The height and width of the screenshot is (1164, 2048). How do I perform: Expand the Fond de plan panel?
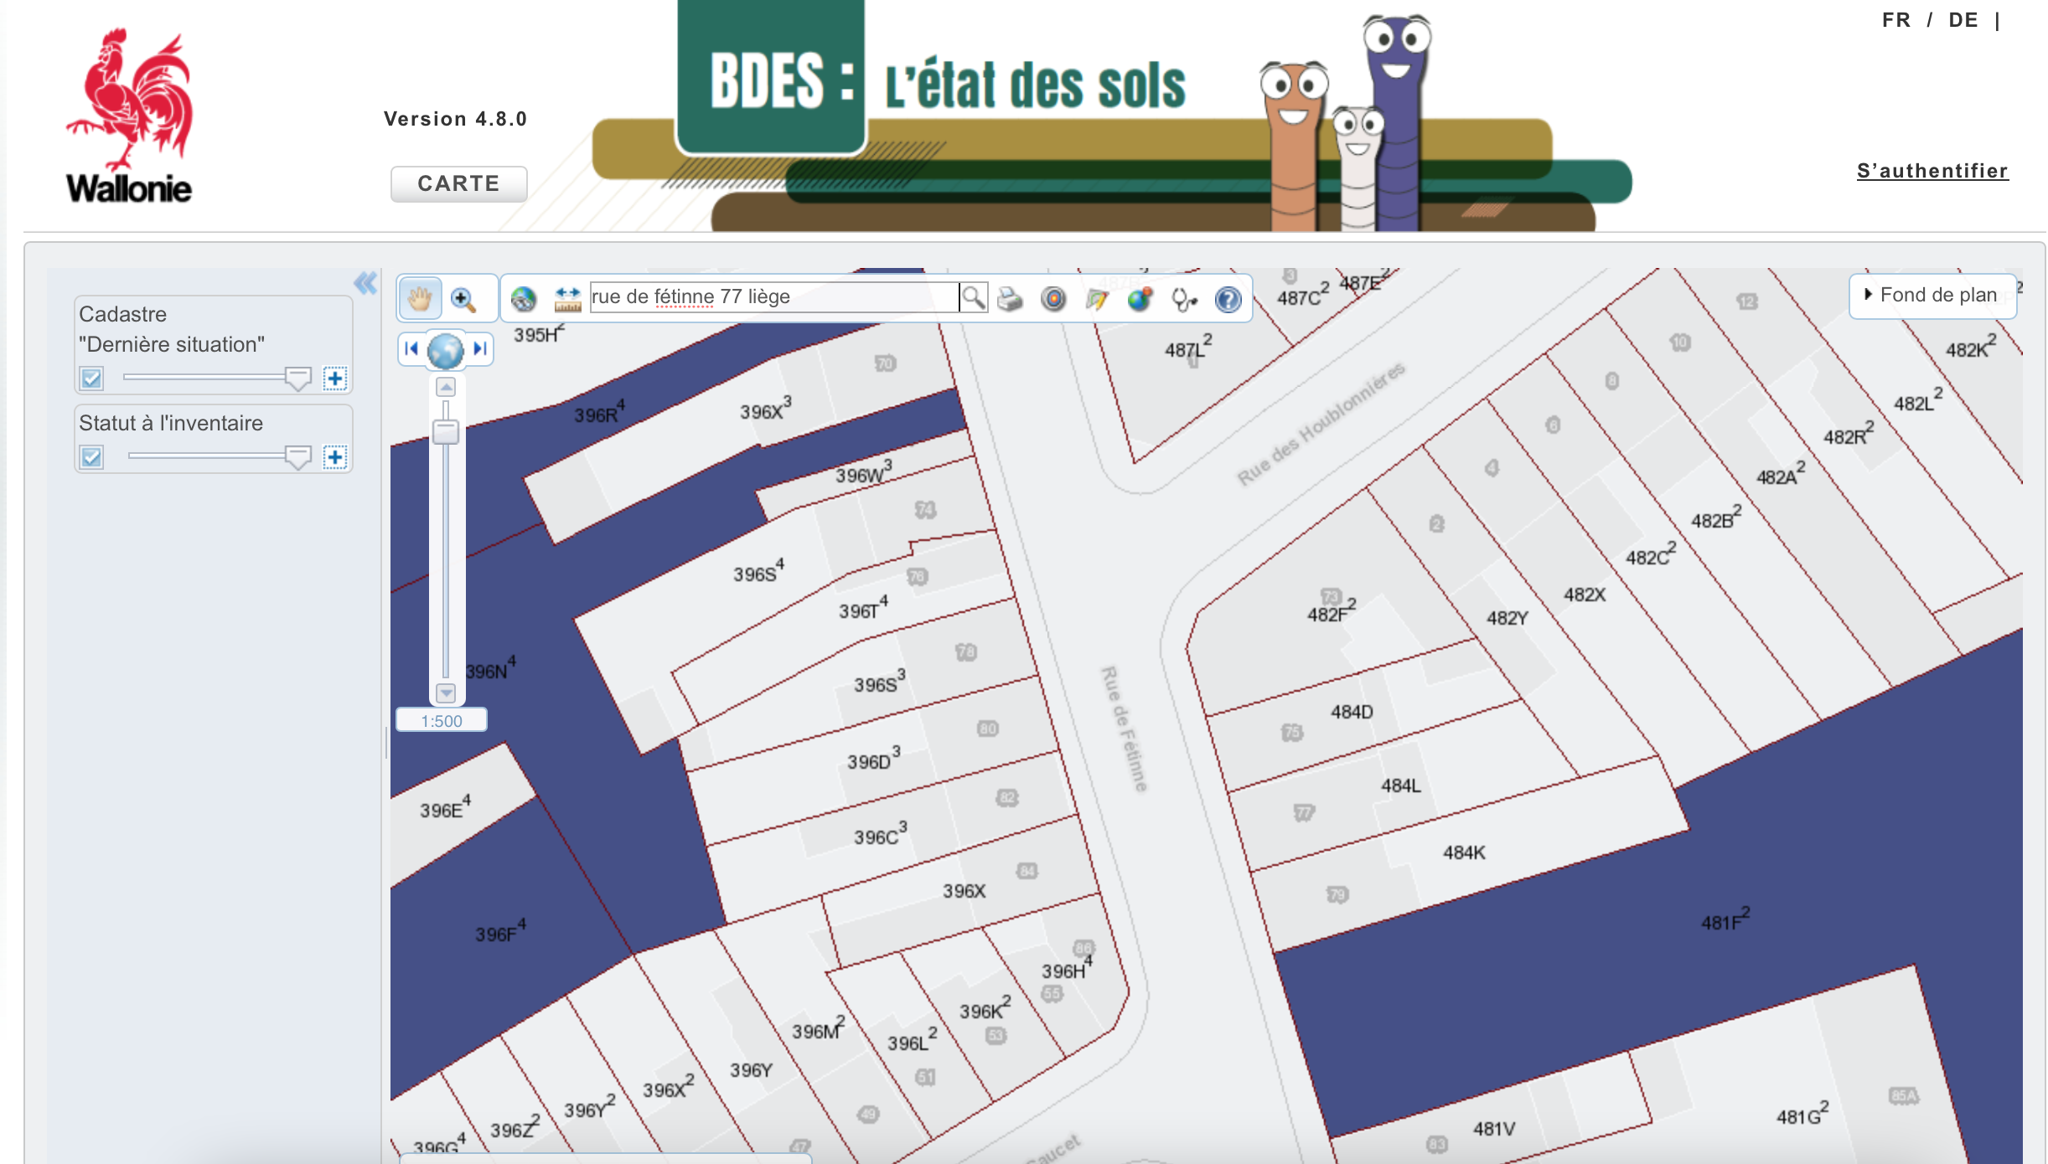click(x=1932, y=295)
